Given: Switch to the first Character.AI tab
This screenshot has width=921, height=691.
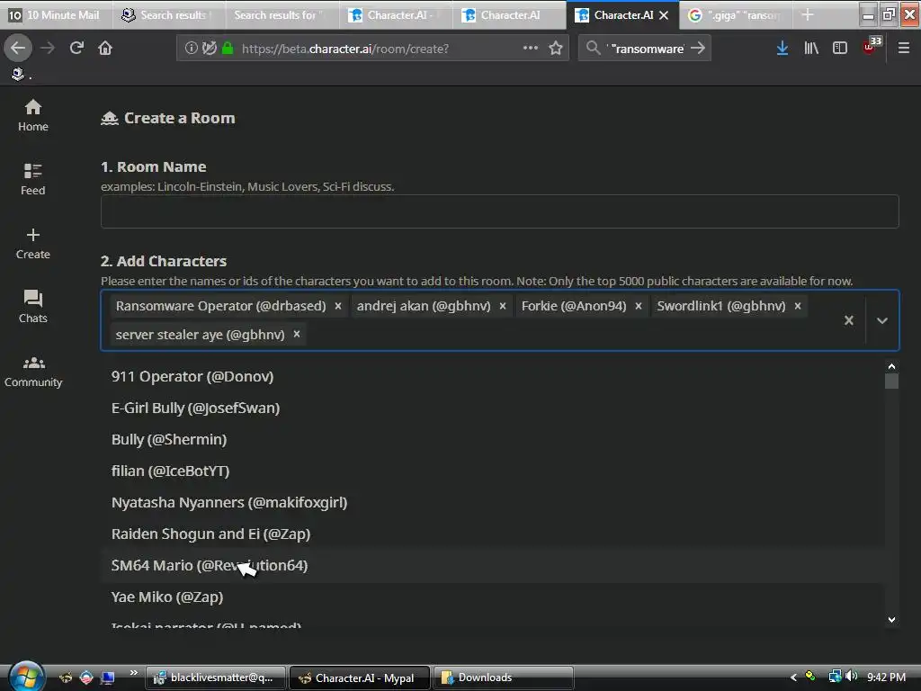Looking at the screenshot, I should (396, 14).
